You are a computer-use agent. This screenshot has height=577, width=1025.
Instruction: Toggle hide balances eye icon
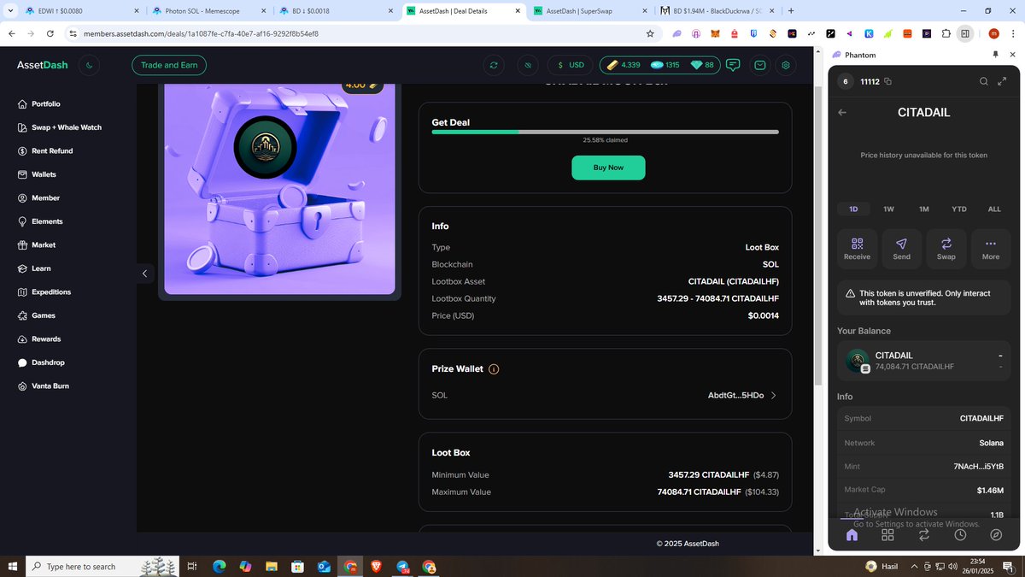click(x=529, y=65)
